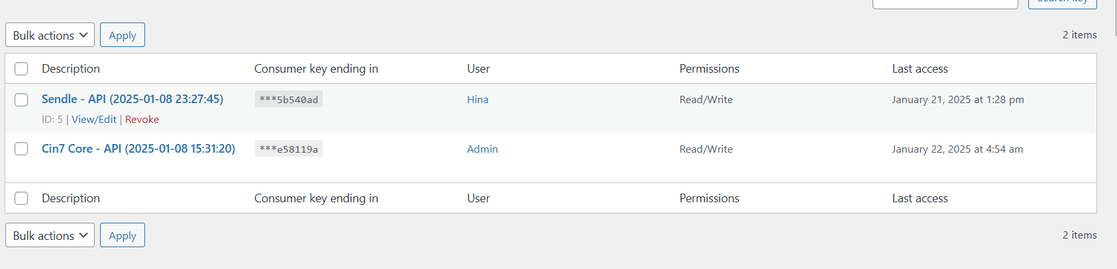Open user Hina's profile link
The height and width of the screenshot is (269, 1117).
pyautogui.click(x=477, y=100)
